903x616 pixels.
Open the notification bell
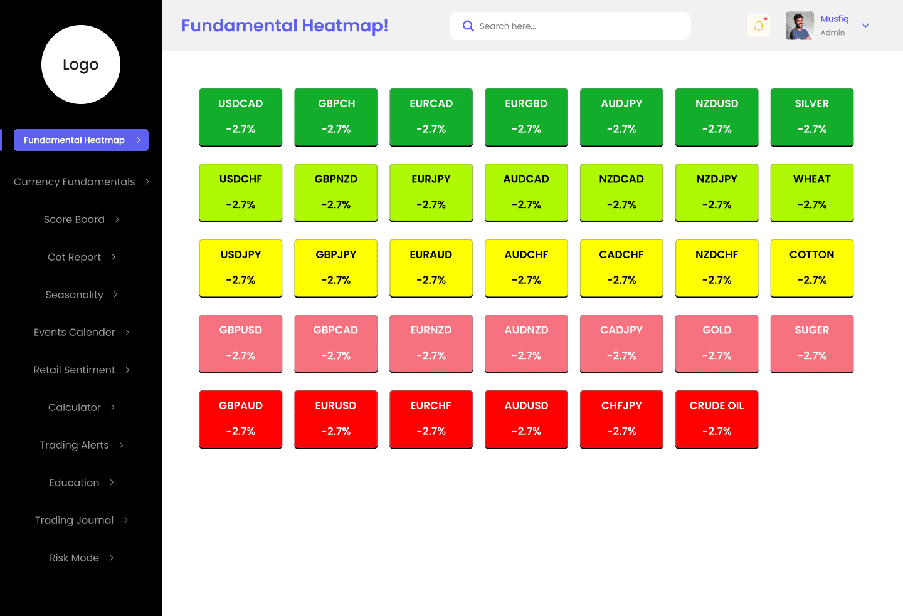(x=759, y=26)
